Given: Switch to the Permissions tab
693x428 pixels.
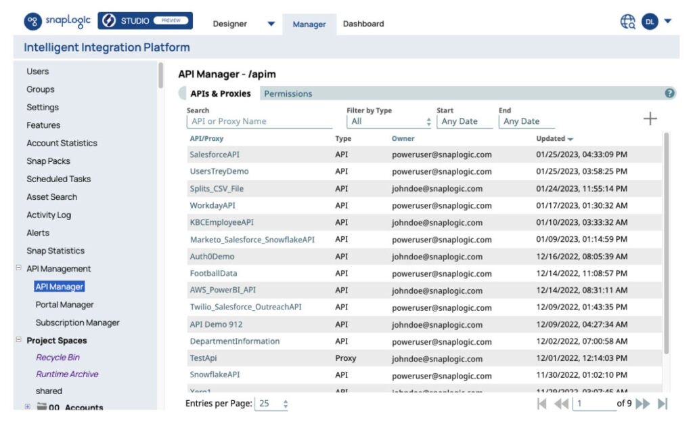Looking at the screenshot, I should pos(288,93).
